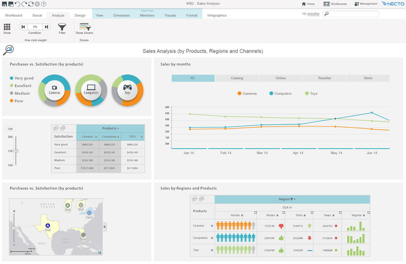406x264 pixels.
Task: Click the help question mark icon
Action: click(44, 4)
